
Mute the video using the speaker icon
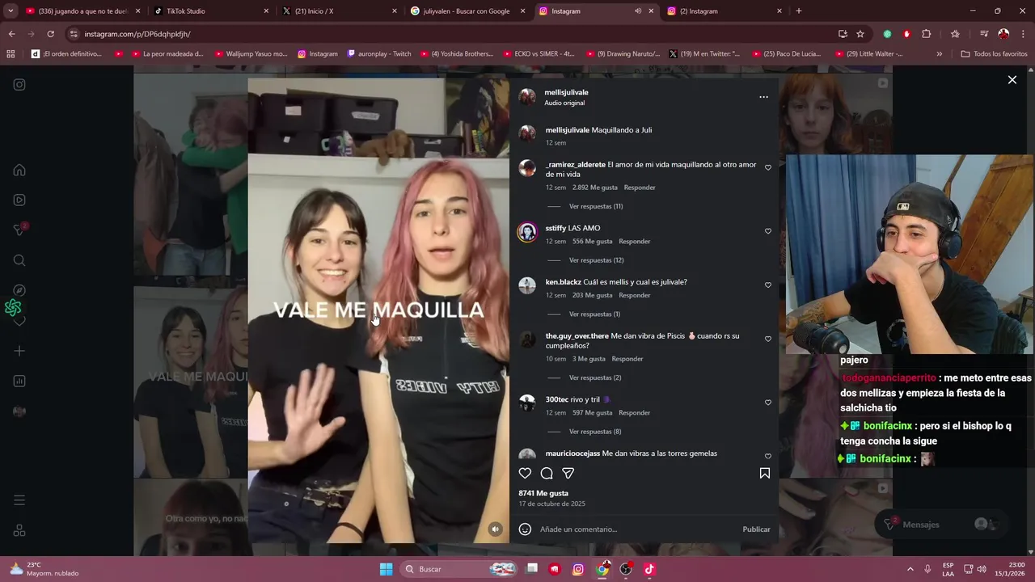click(x=496, y=529)
